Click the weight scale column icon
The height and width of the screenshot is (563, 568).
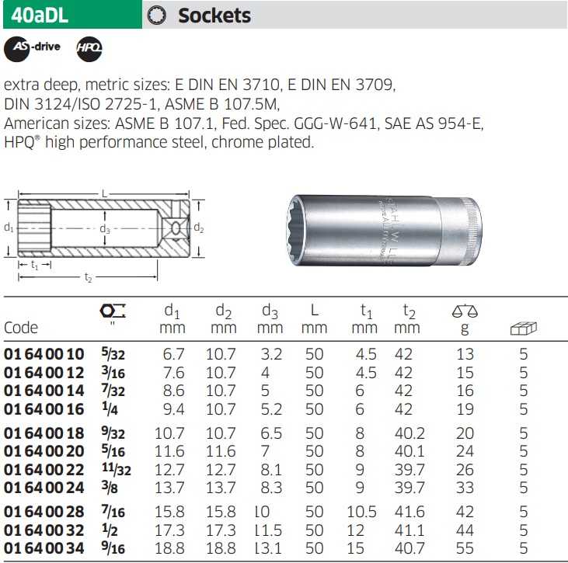tap(465, 311)
